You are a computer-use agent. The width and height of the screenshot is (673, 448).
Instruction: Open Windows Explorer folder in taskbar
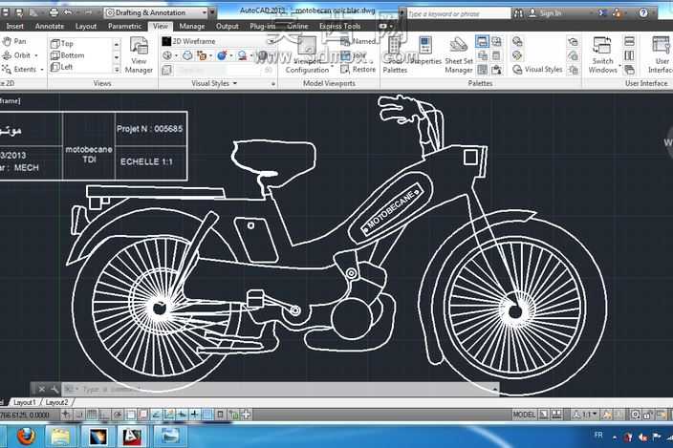[60, 437]
